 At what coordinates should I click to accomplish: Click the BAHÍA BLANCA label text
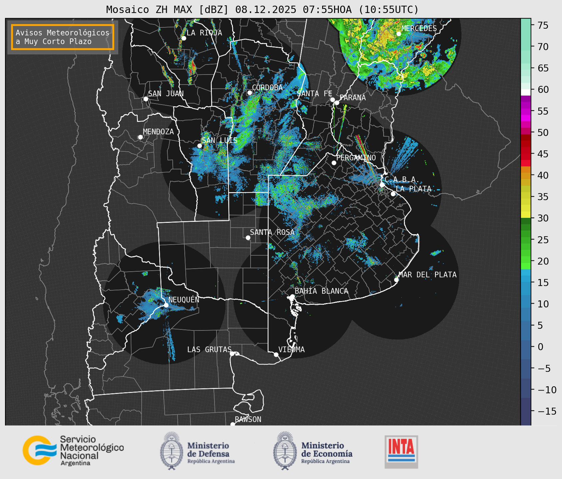coord(321,291)
